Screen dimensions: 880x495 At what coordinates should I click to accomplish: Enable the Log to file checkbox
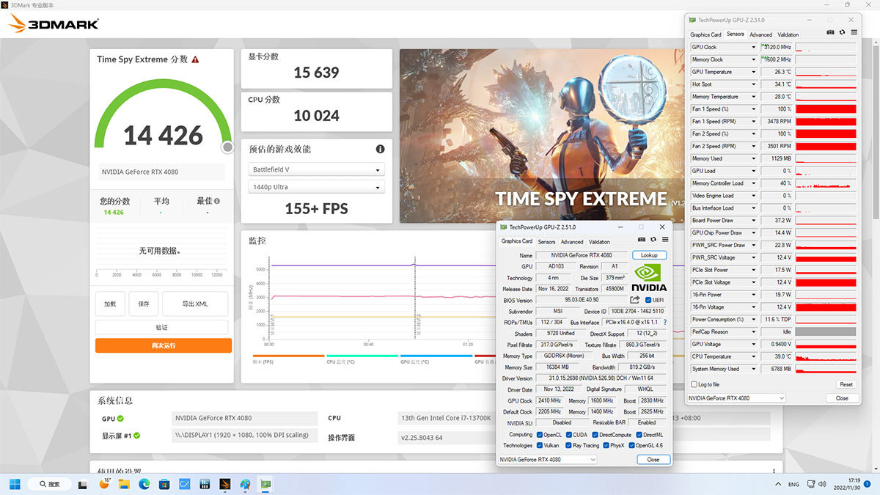pyautogui.click(x=694, y=384)
